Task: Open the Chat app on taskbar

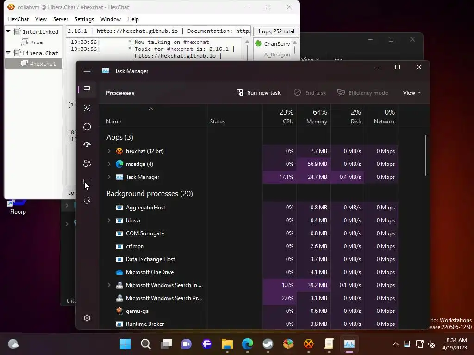Action: click(187, 344)
